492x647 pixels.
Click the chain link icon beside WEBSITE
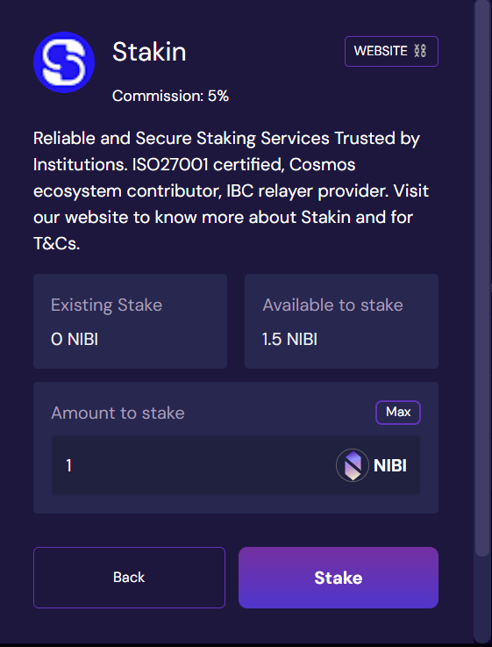[x=420, y=51]
